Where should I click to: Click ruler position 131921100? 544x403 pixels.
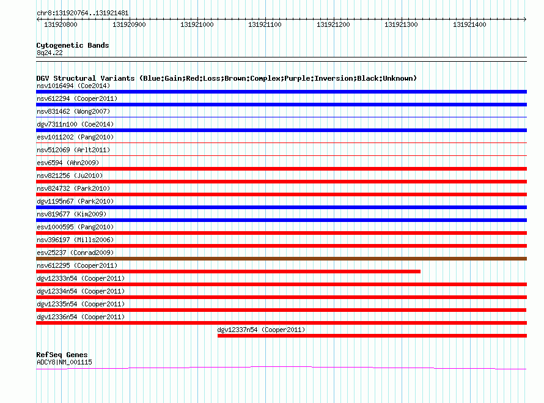click(x=265, y=24)
